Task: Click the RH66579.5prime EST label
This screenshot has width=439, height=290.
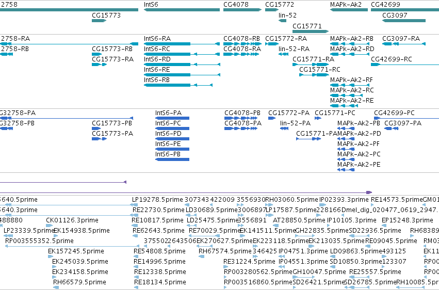Action: point(79,282)
